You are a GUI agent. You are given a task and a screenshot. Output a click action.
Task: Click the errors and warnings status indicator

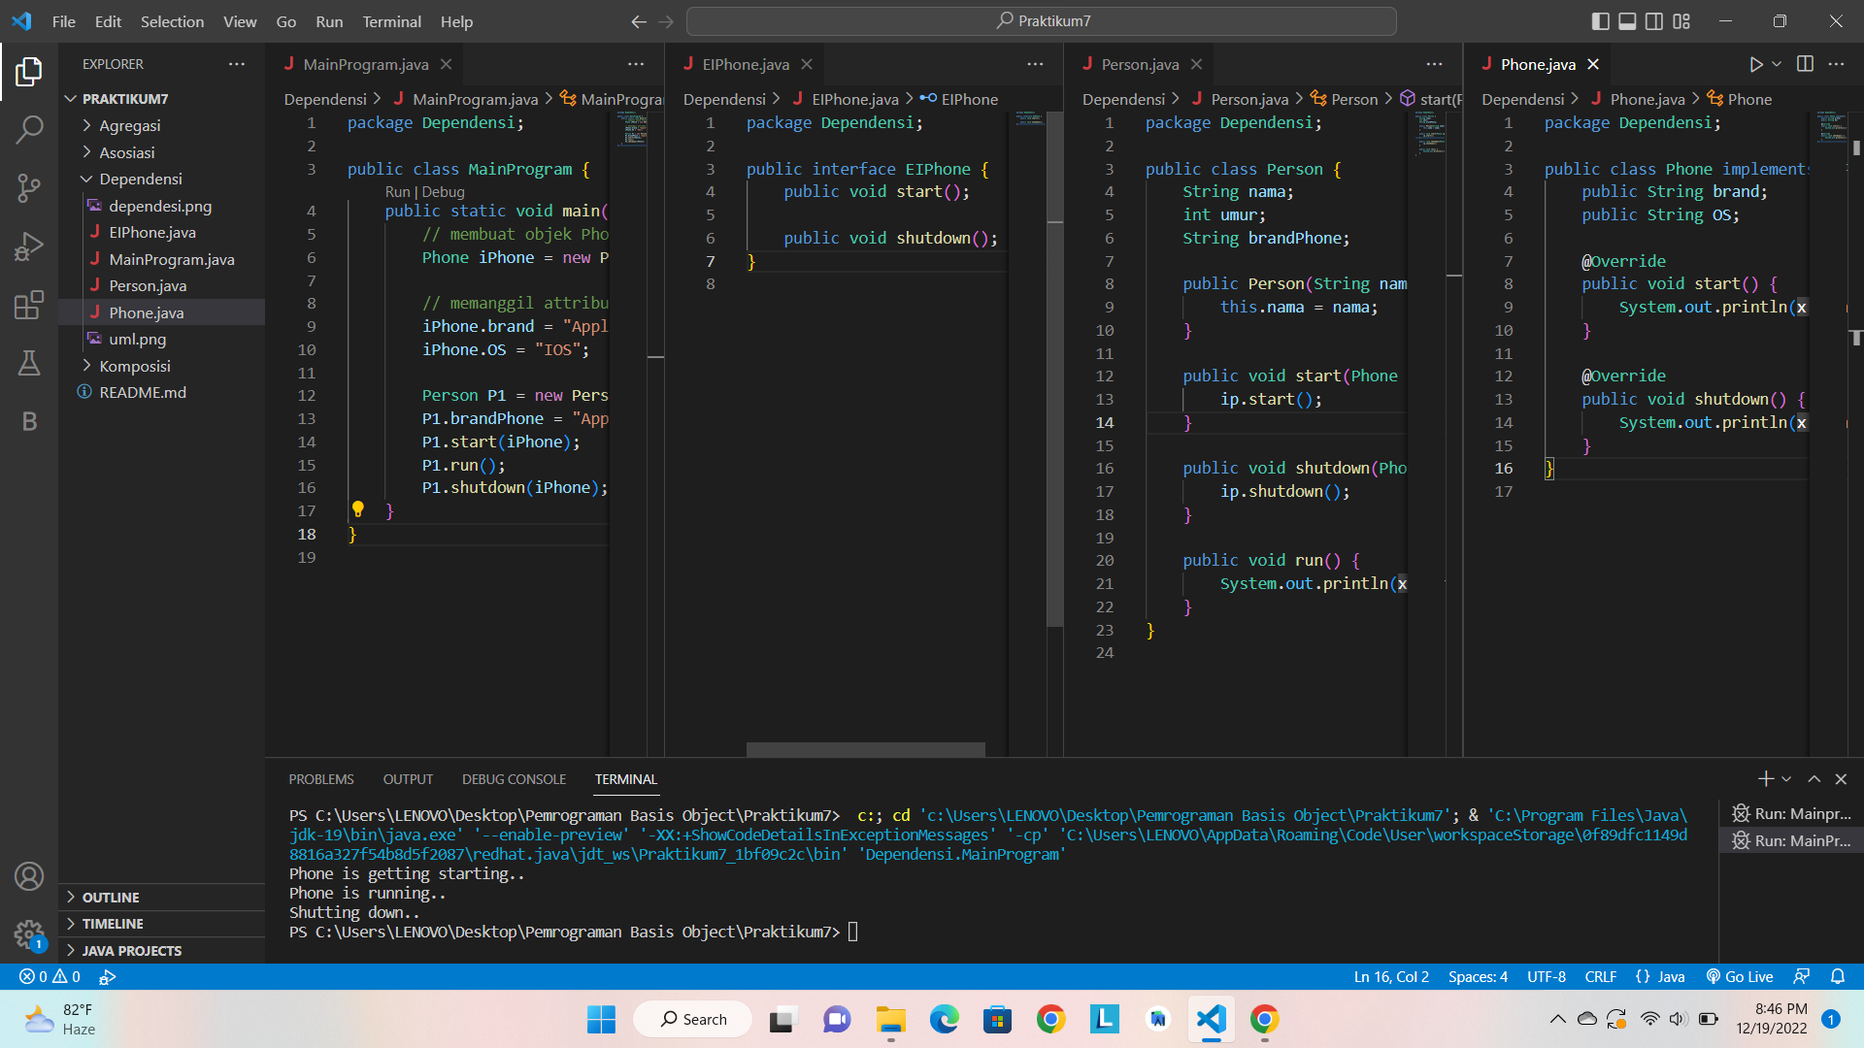coord(47,976)
